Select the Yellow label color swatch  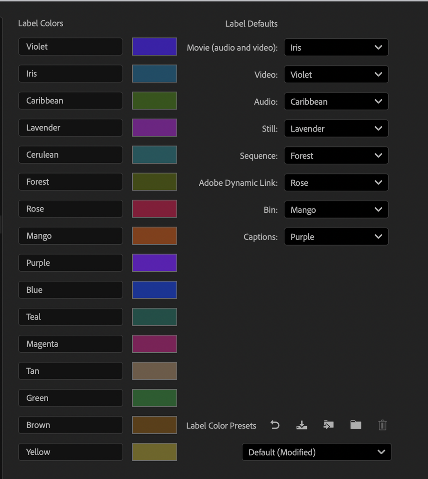pyautogui.click(x=154, y=452)
